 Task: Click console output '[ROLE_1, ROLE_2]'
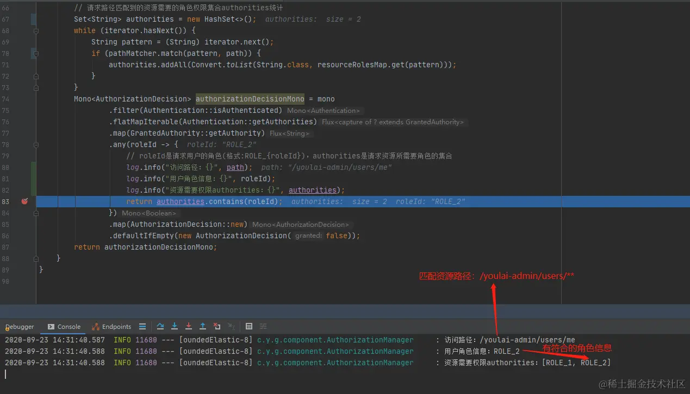pos(576,363)
